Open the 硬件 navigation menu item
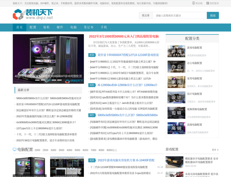The height and width of the screenshot is (177, 231). click(60, 27)
